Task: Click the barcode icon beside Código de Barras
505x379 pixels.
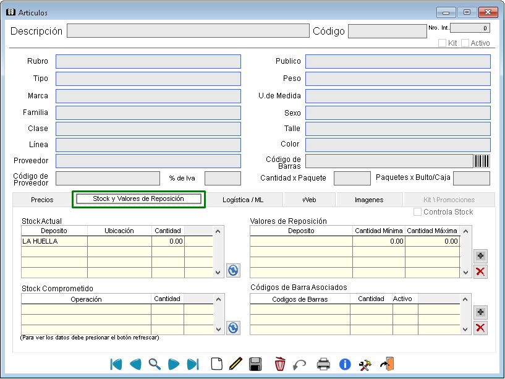Action: 482,161
